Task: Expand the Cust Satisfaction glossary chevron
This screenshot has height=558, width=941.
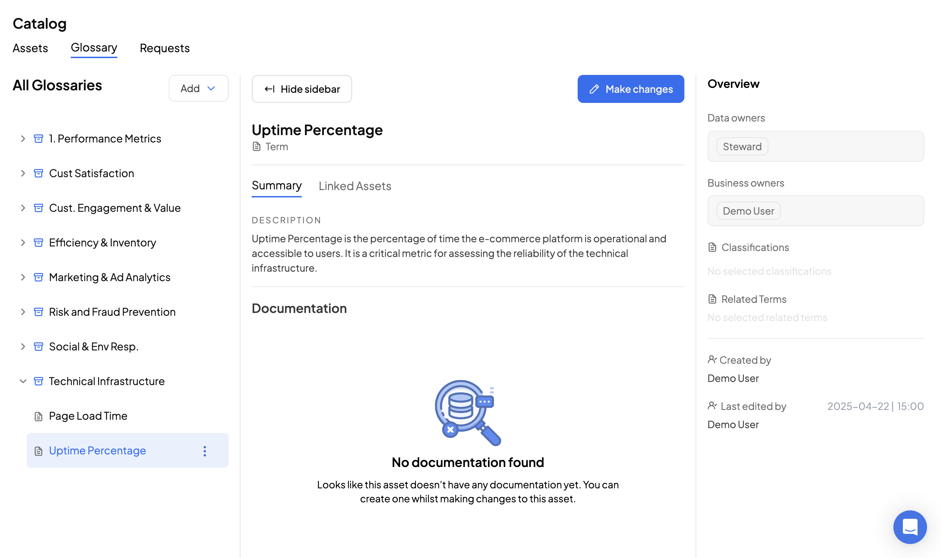Action: click(23, 173)
